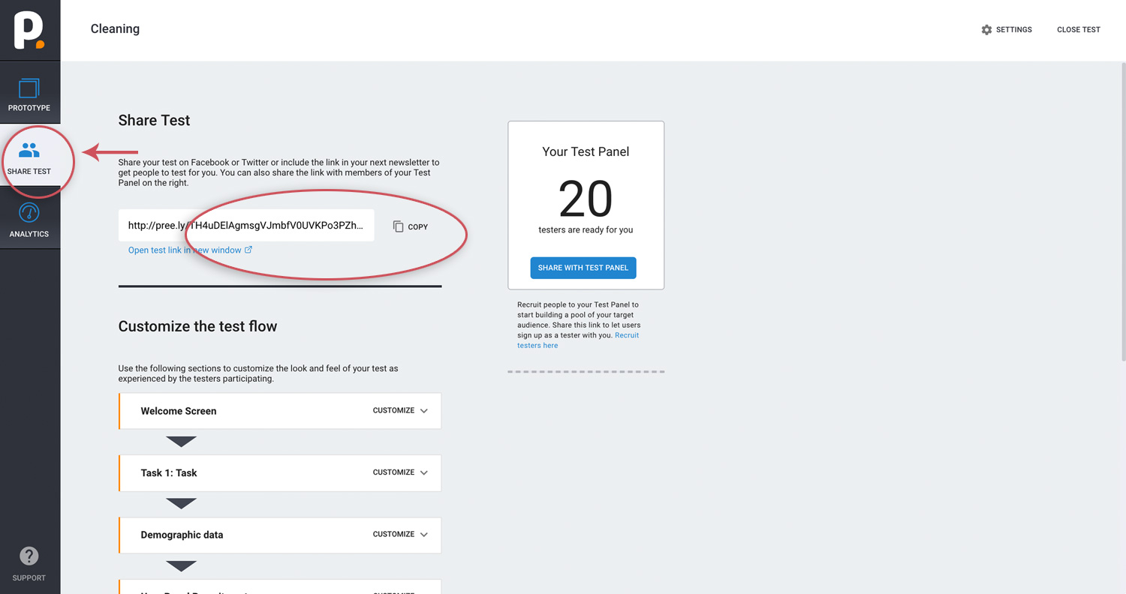Expand the Welcome Screen chevron

424,411
